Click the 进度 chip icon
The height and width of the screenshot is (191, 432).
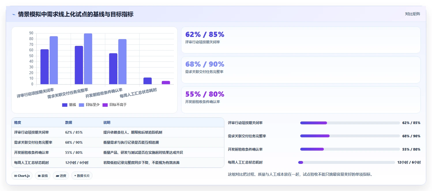tap(57, 176)
